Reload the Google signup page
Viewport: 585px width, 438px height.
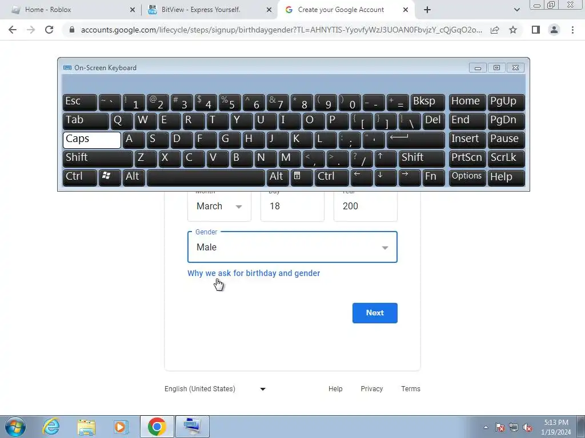pyautogui.click(x=49, y=30)
